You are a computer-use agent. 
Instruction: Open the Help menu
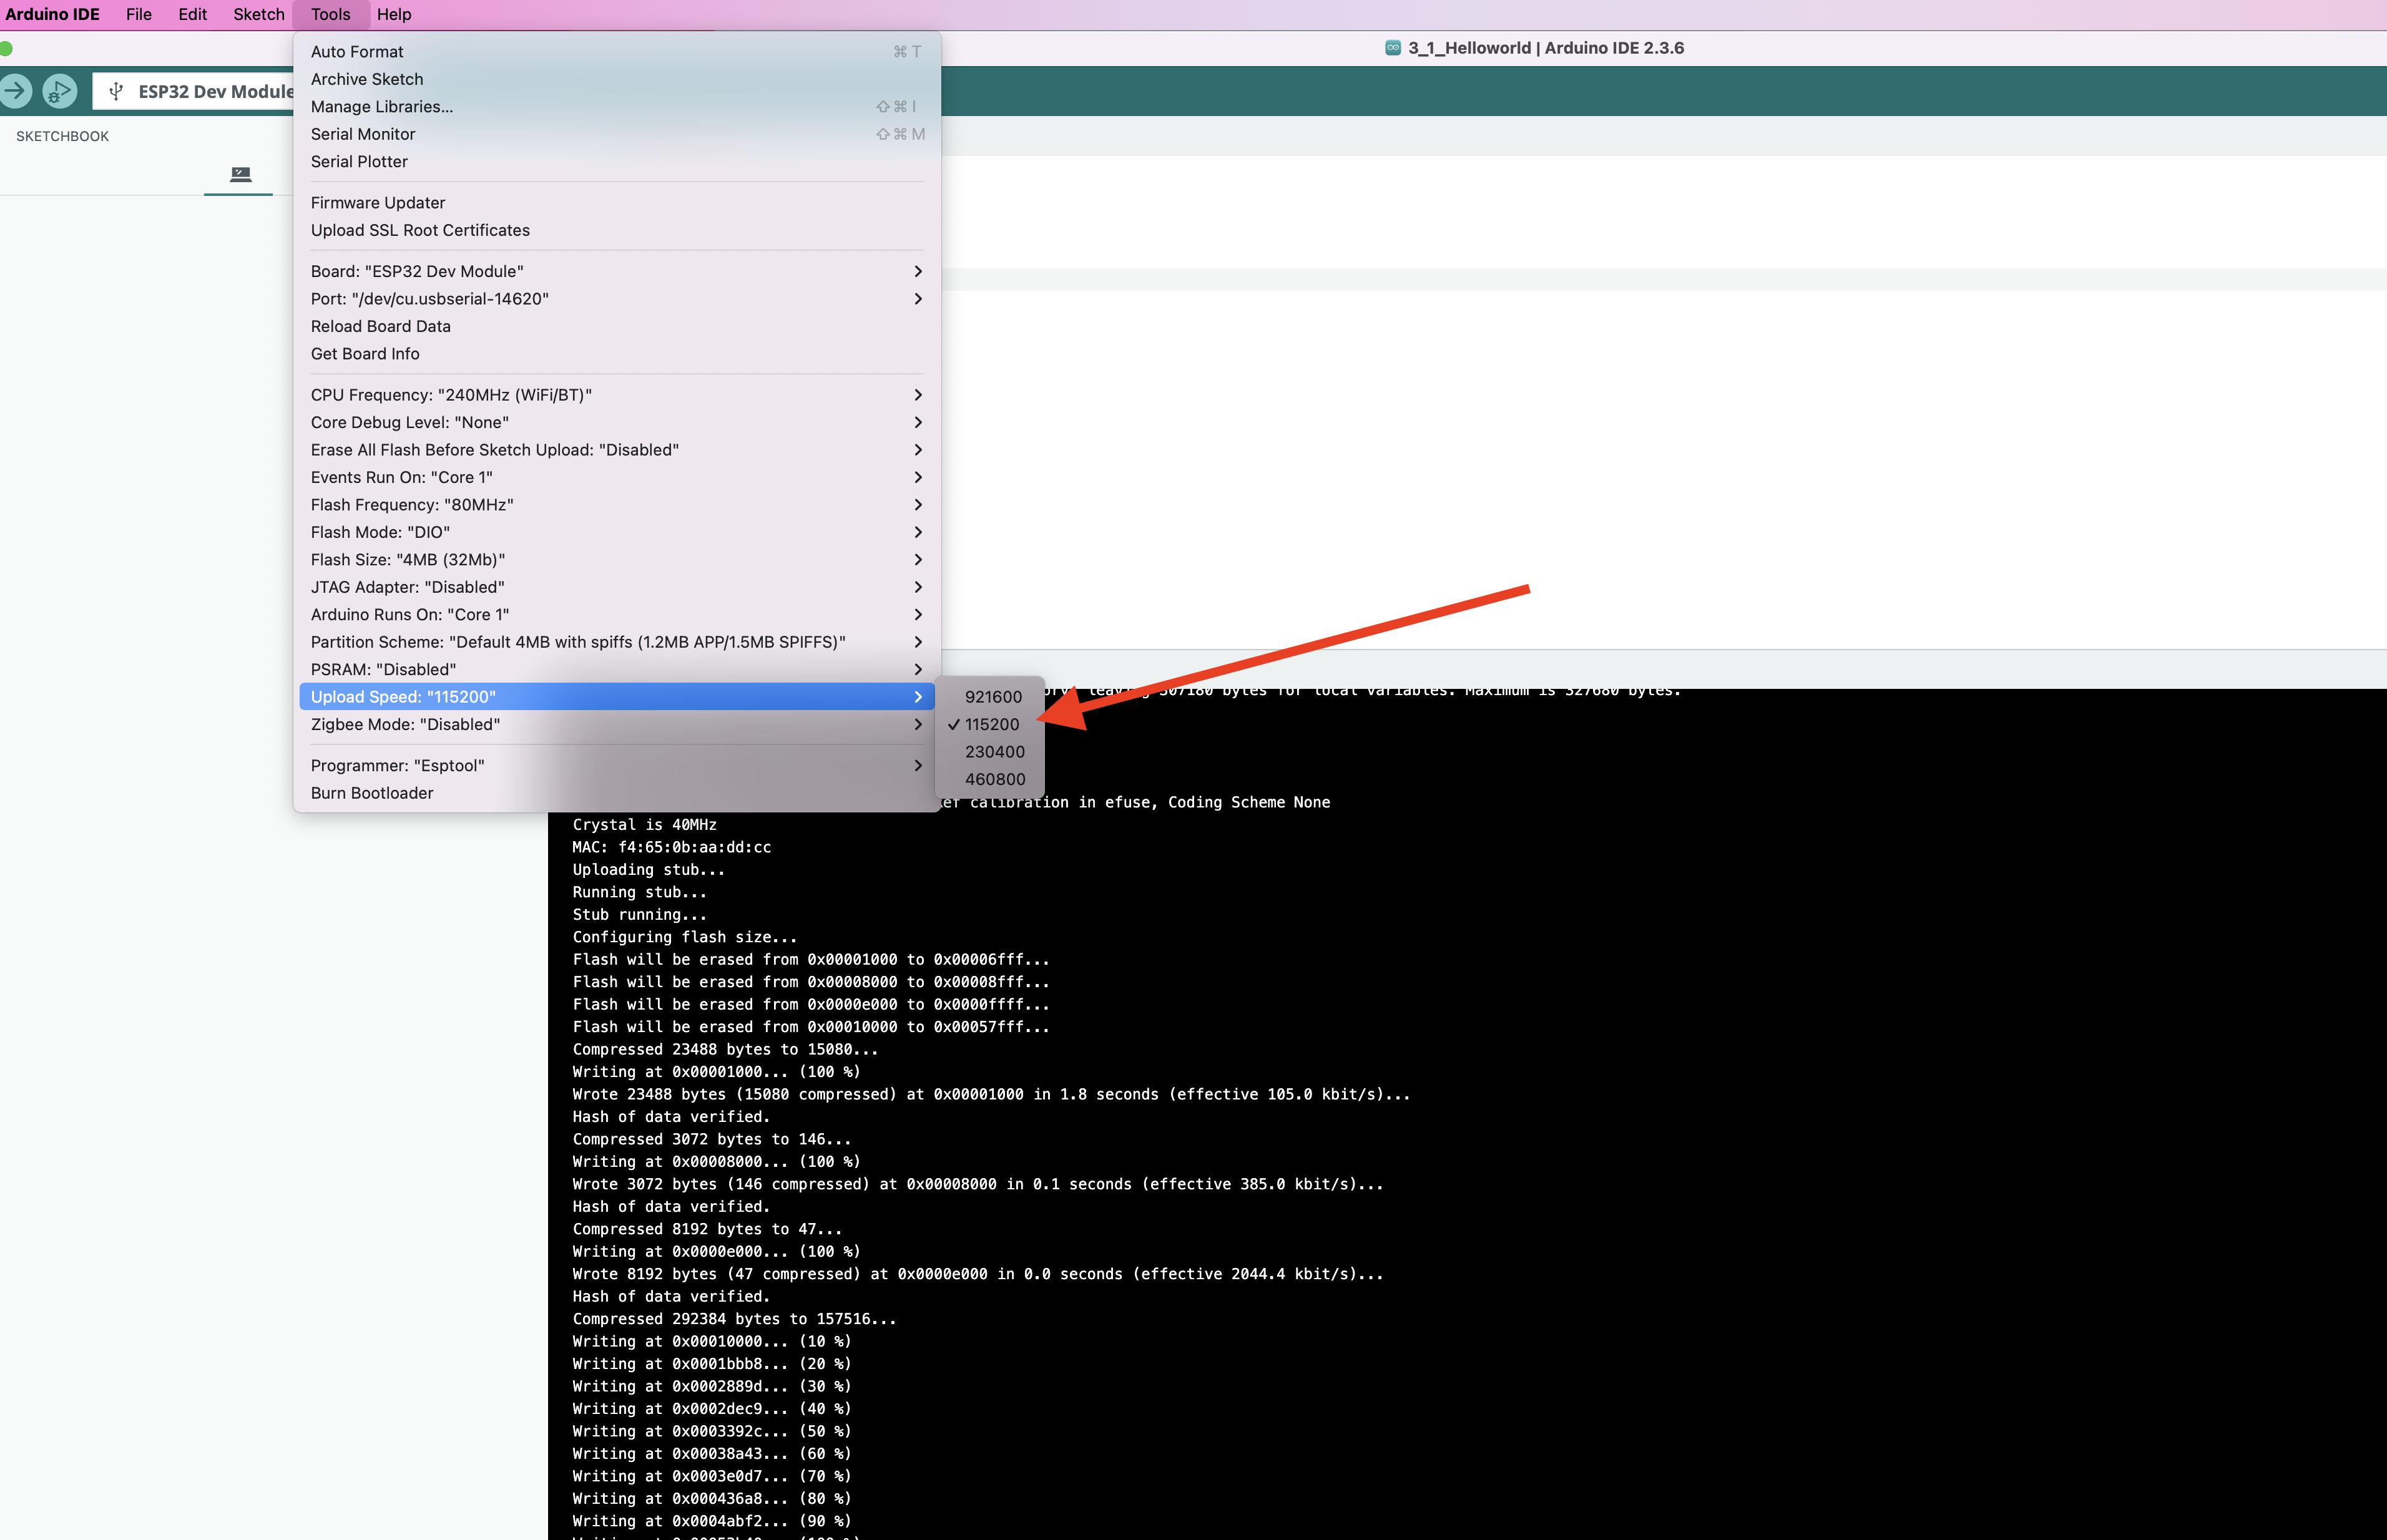394,14
